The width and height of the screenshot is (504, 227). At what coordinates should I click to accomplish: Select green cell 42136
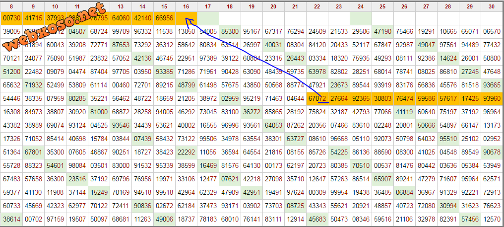143,59
